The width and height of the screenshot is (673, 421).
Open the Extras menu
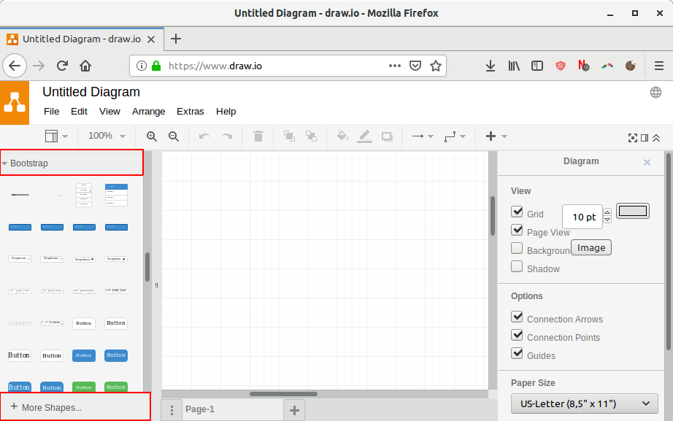(x=190, y=112)
